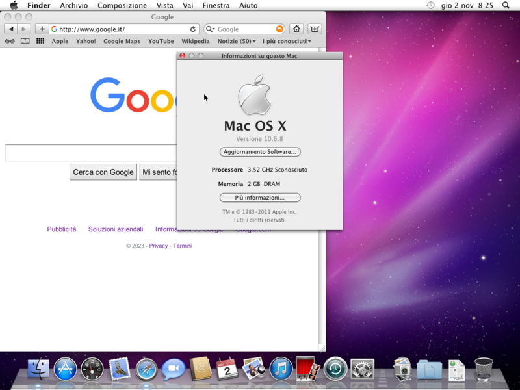The height and width of the screenshot is (390, 520).
Task: Open the Apple bookmark
Action: pos(60,41)
